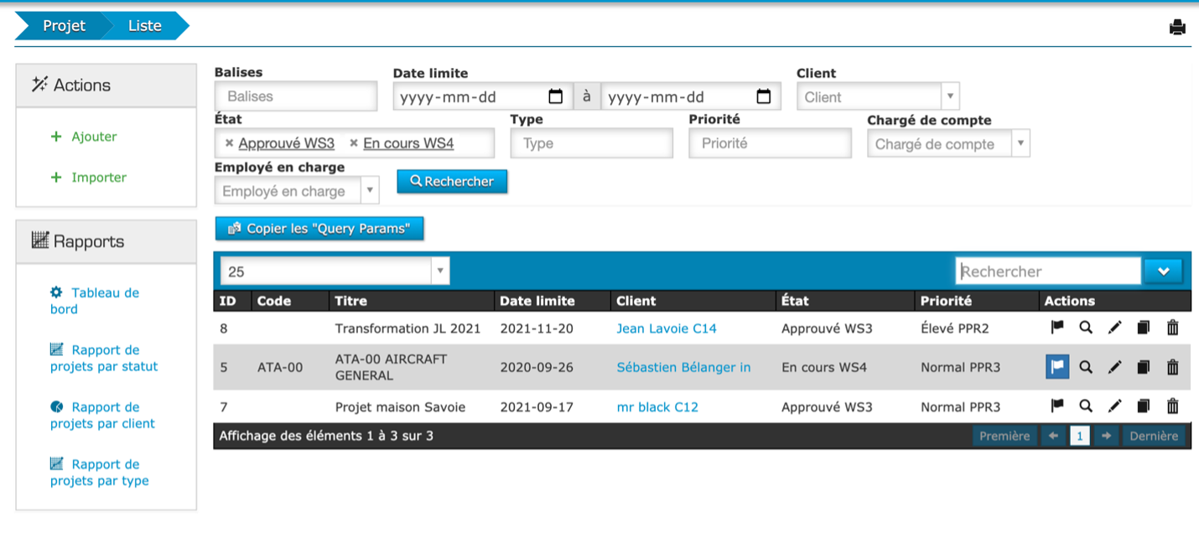Duplicate ATA-00 project using copy icon
This screenshot has height=542, width=1199.
[1143, 367]
